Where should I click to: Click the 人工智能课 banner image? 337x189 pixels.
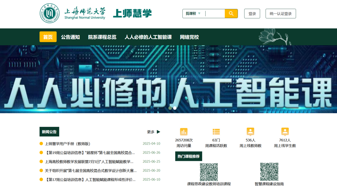(x=168, y=80)
